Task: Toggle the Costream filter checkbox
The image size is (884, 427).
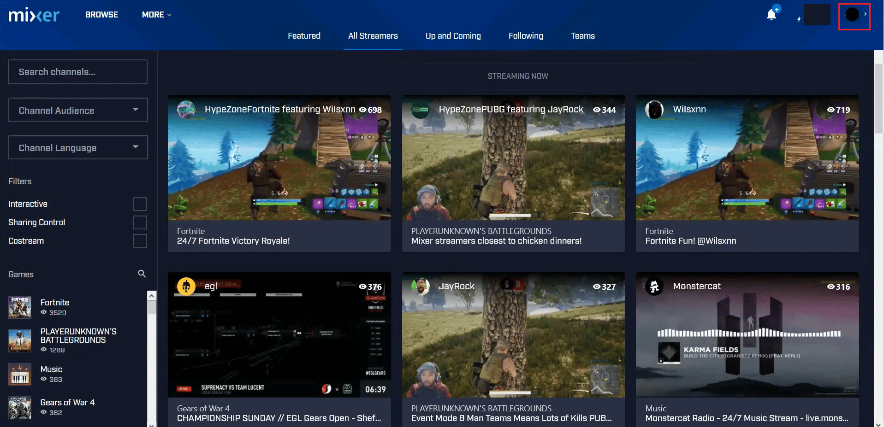Action: click(140, 241)
